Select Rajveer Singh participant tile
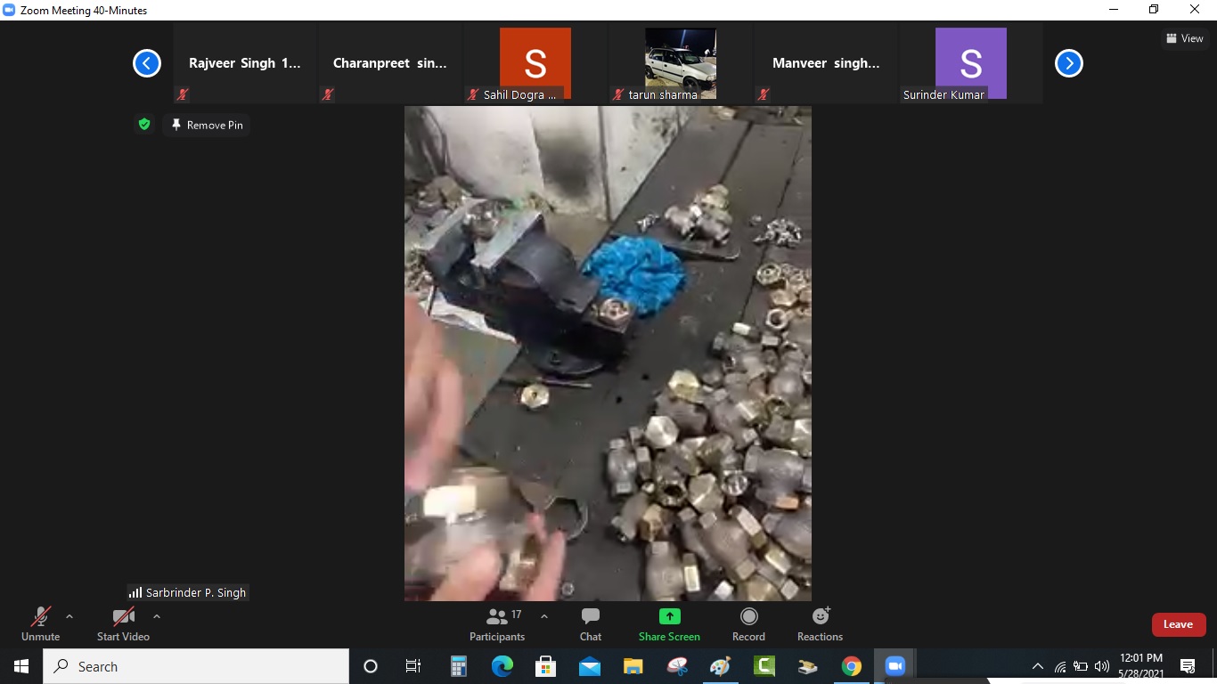 coord(245,63)
